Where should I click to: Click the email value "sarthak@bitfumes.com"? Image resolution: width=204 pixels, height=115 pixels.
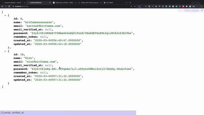[x=43, y=26]
